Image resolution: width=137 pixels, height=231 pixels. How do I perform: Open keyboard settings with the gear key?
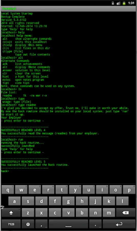(28, 224)
